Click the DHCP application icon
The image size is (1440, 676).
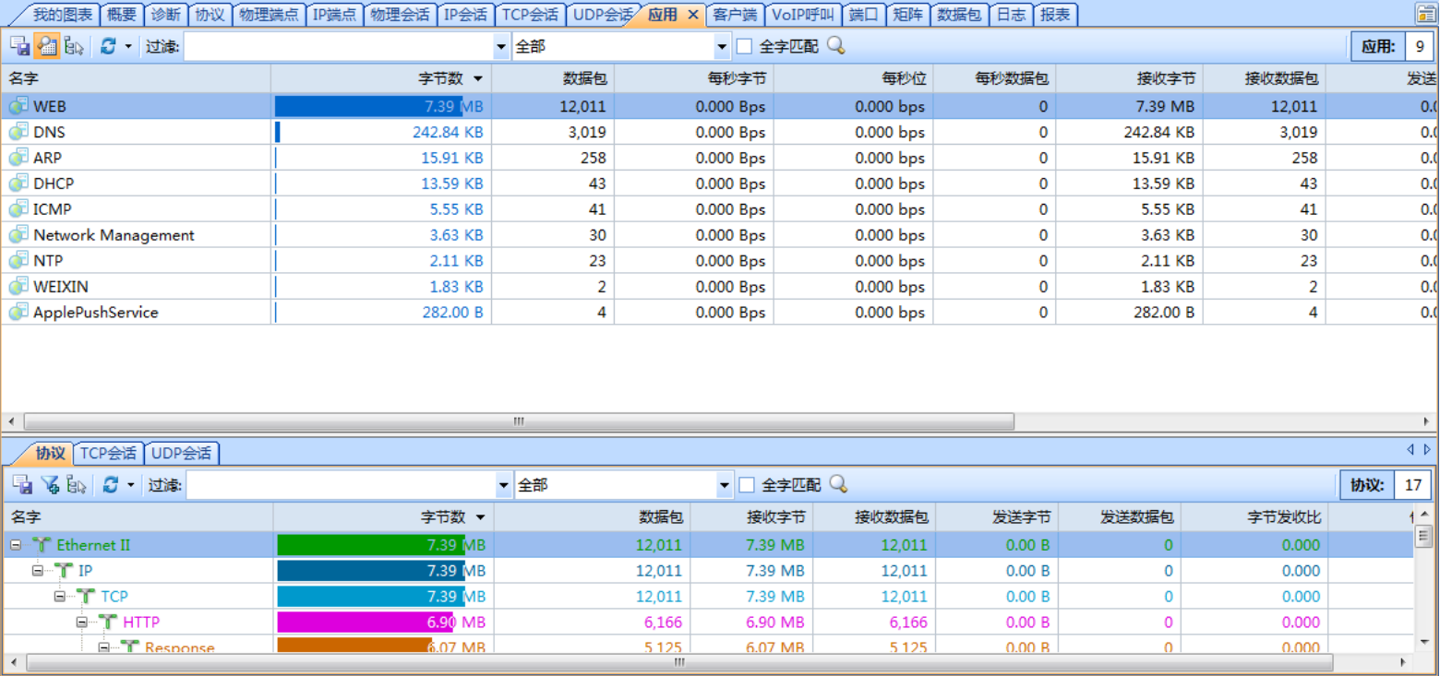pos(18,184)
